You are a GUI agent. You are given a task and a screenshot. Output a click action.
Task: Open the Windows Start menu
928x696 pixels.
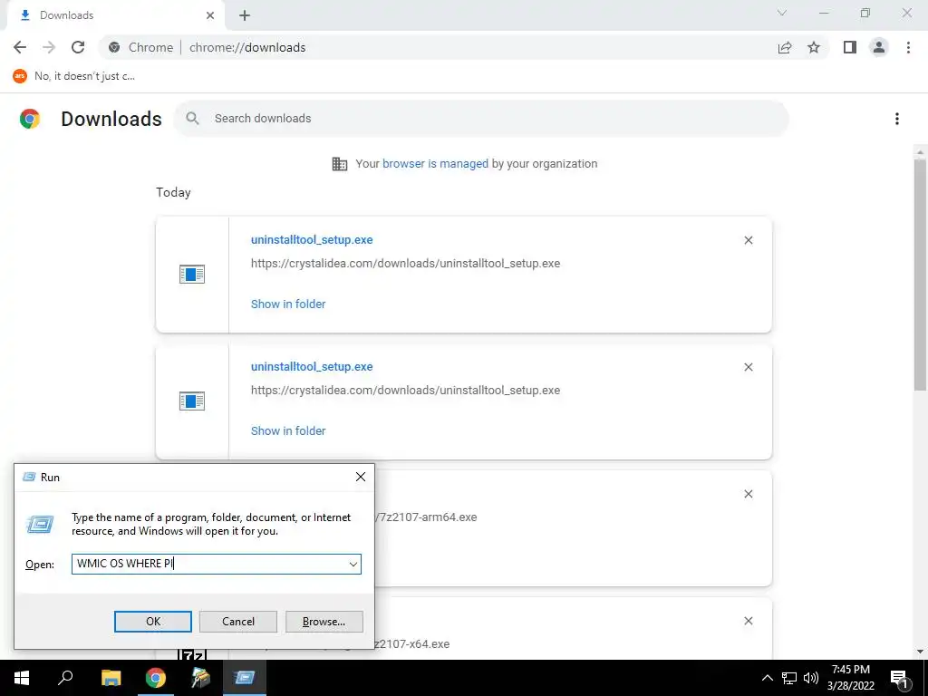[x=22, y=678]
